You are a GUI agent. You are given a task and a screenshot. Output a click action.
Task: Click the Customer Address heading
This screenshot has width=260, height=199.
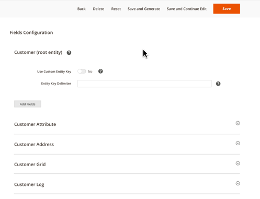coord(34,144)
